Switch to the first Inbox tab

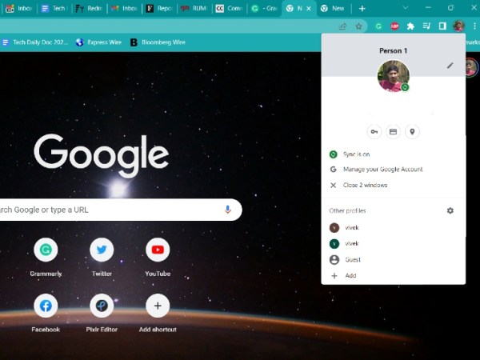tap(18, 9)
